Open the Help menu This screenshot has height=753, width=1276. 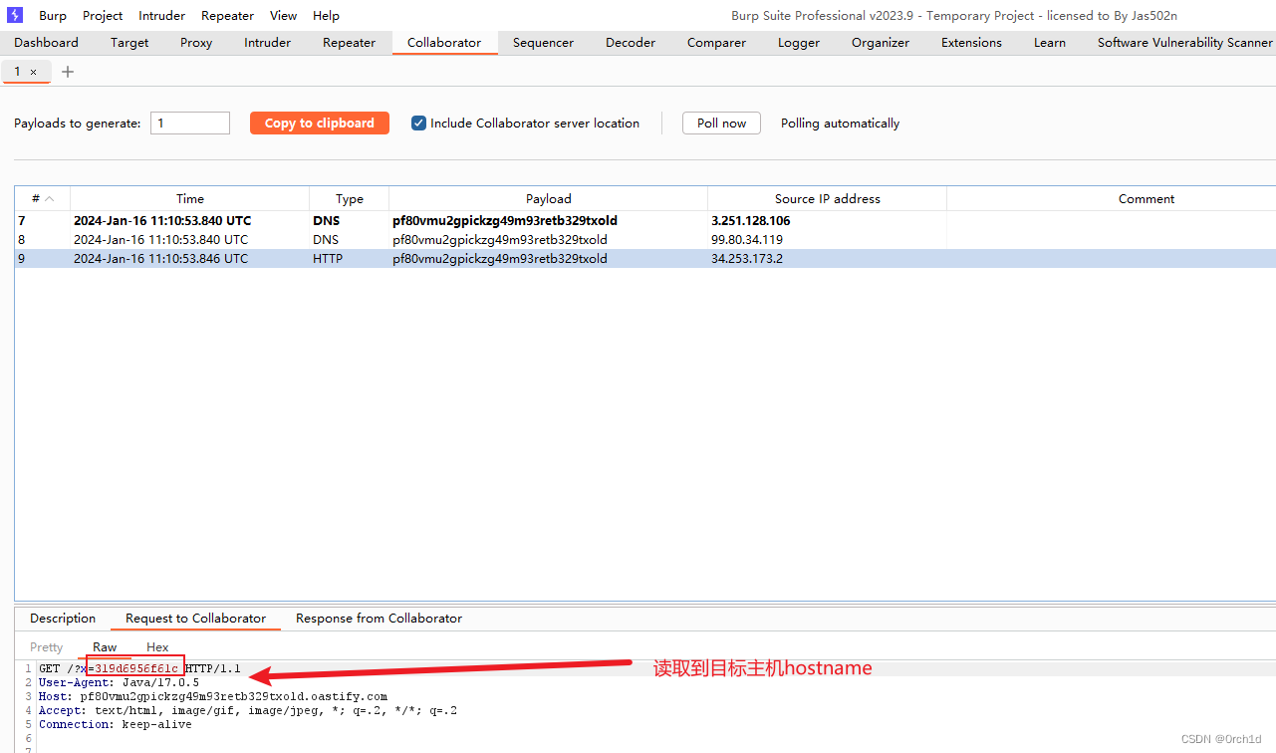coord(326,15)
